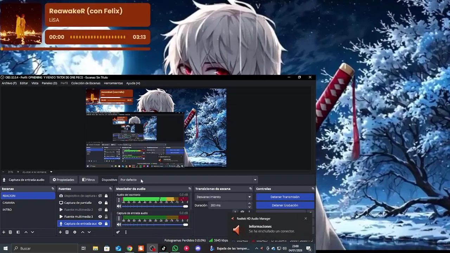The width and height of the screenshot is (450, 253).
Task: Open Dispositivo dropdown showing Por defecto
Action: tap(188, 180)
